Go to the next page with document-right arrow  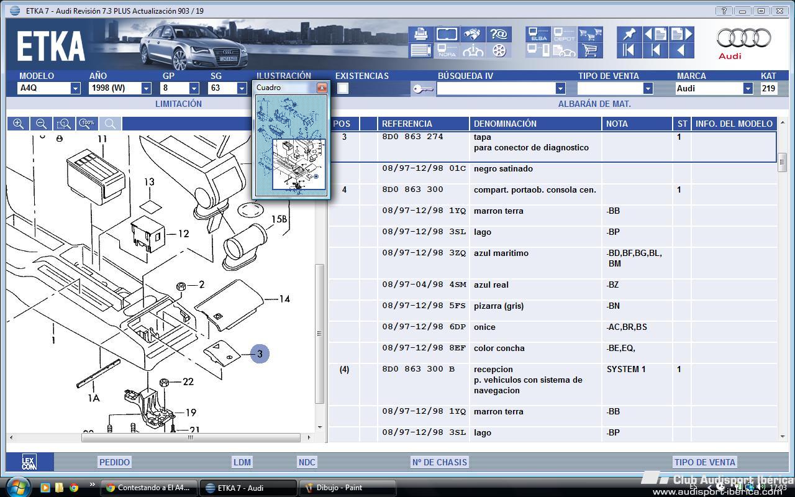(x=681, y=34)
